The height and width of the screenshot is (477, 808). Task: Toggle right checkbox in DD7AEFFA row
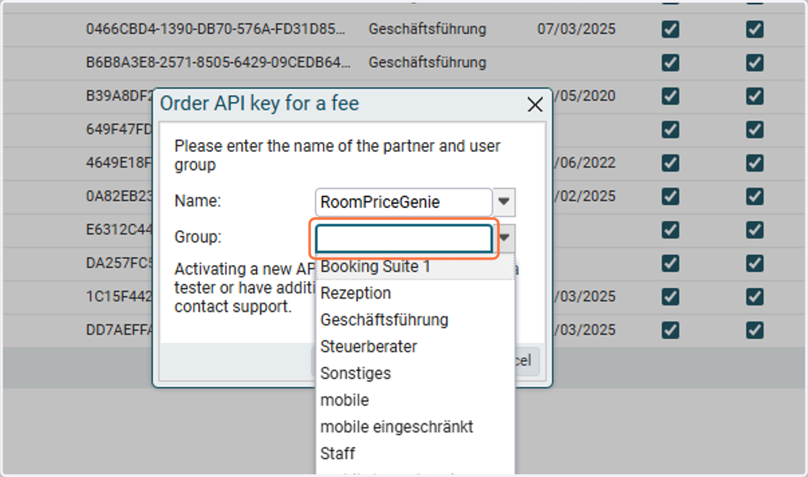(755, 330)
